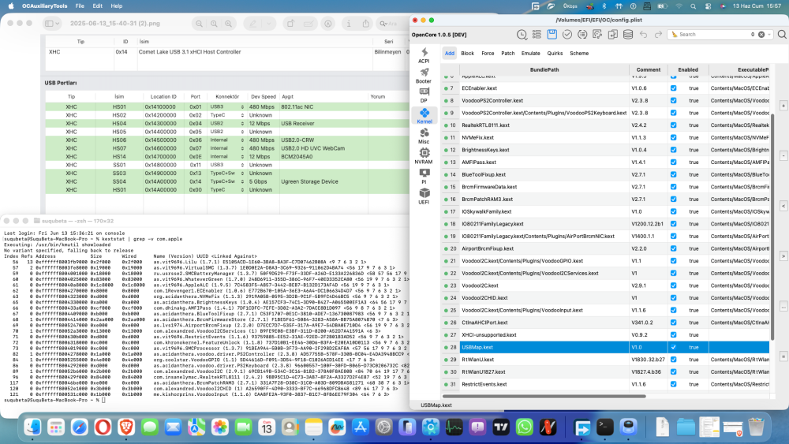
Task: Click the kext table vertical scrollbar
Action: click(x=772, y=226)
